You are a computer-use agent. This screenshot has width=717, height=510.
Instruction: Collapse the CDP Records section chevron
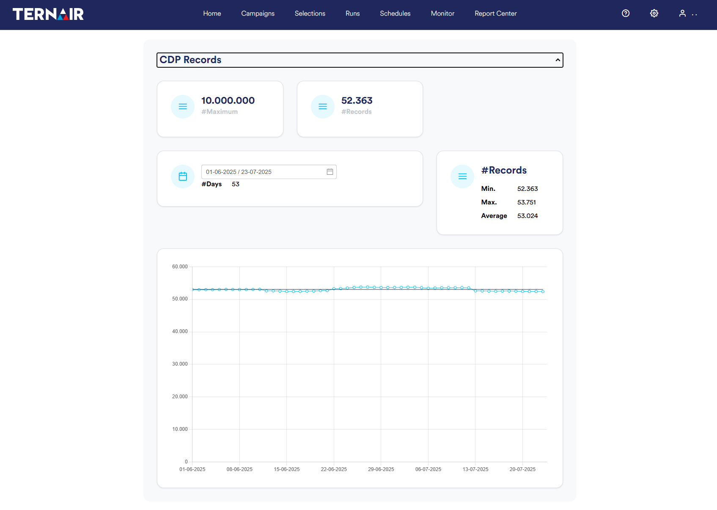(x=558, y=60)
